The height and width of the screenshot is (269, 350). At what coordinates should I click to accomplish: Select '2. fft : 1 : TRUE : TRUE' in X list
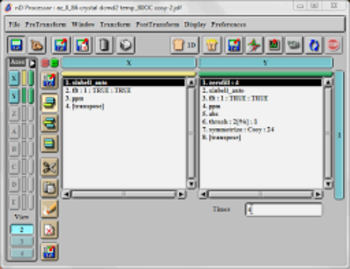[x=124, y=90]
